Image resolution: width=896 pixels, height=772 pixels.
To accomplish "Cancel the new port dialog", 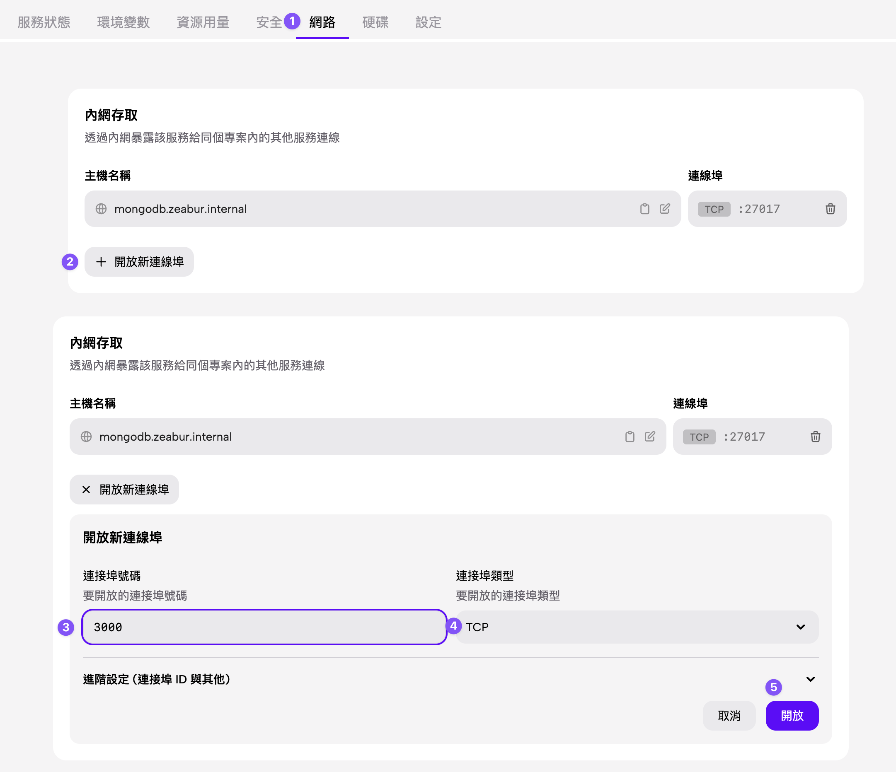I will [x=729, y=715].
